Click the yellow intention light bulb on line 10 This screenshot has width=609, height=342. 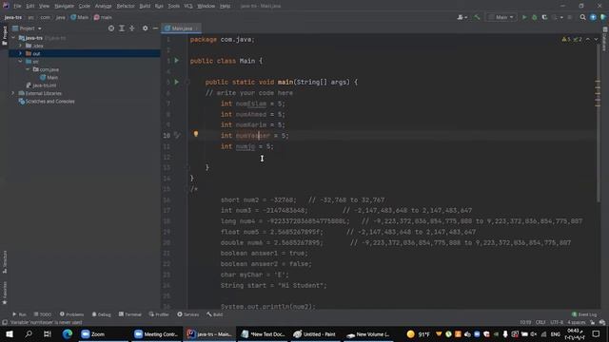(x=196, y=134)
